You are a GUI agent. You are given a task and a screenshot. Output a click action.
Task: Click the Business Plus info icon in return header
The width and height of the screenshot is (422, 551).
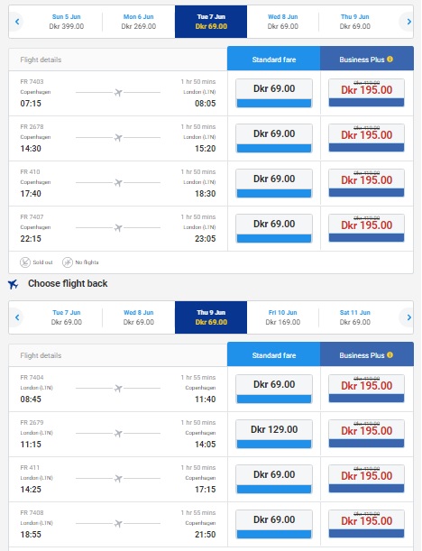tap(390, 355)
